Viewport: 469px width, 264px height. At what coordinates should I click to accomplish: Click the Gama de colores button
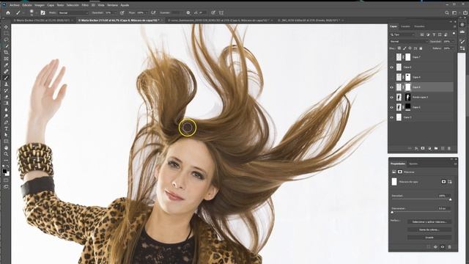[429, 230]
